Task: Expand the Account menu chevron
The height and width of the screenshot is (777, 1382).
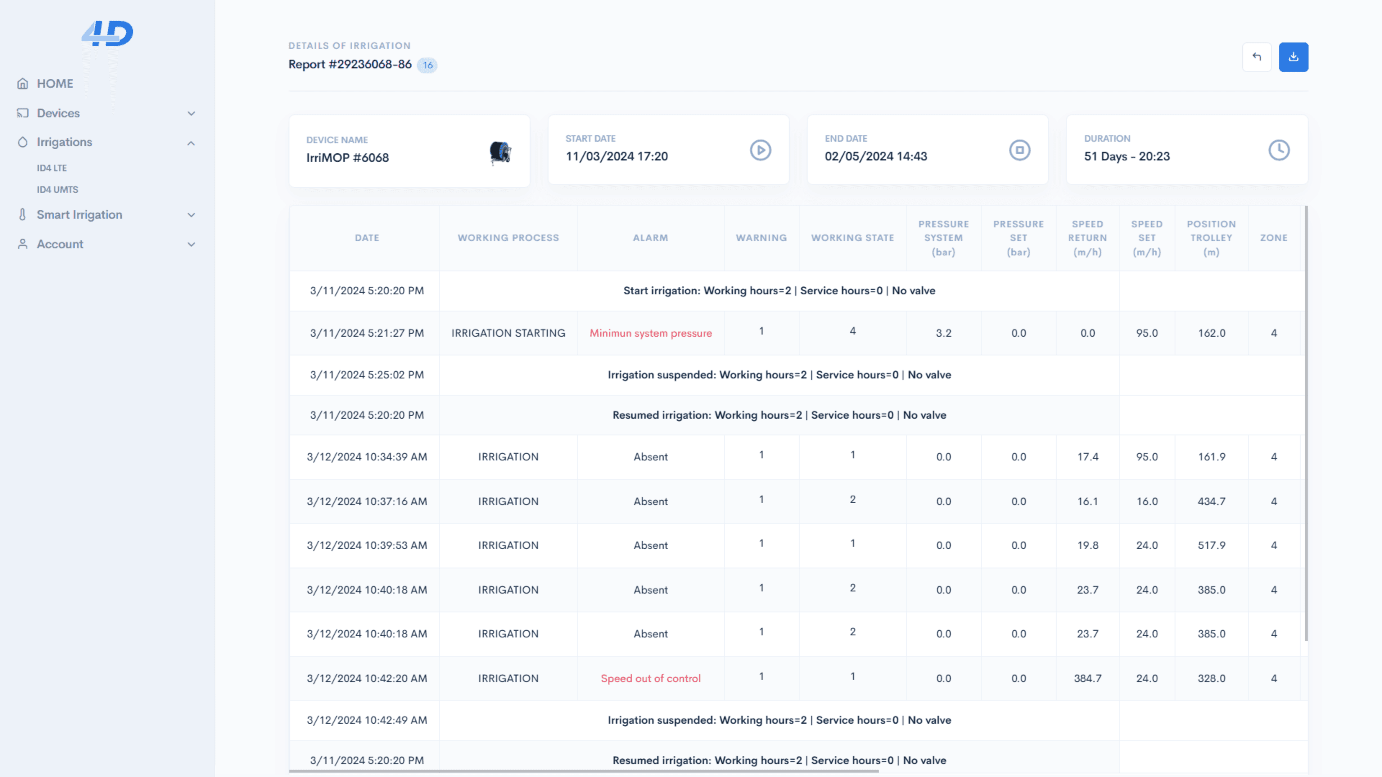Action: coord(191,244)
